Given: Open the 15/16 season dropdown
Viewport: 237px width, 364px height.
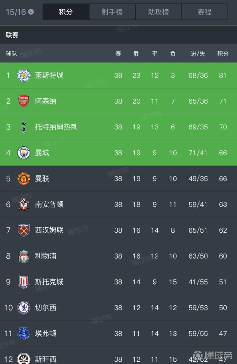Looking at the screenshot, I should (20, 12).
